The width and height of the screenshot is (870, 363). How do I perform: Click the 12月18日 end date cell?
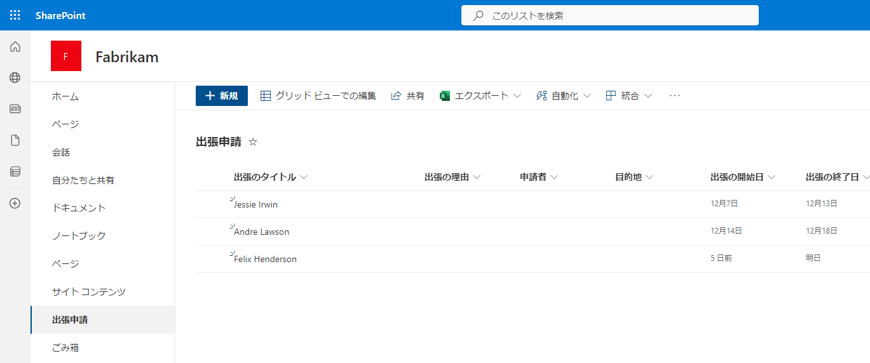coord(822,231)
